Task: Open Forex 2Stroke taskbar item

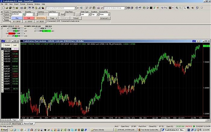Action: click(x=102, y=130)
